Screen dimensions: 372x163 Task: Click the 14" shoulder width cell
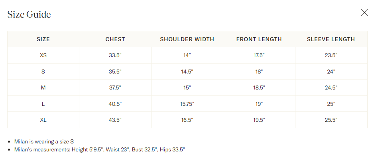[x=187, y=56]
